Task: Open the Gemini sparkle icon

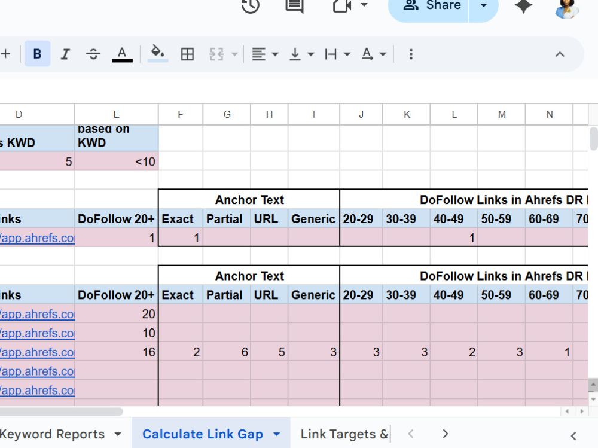Action: [523, 5]
